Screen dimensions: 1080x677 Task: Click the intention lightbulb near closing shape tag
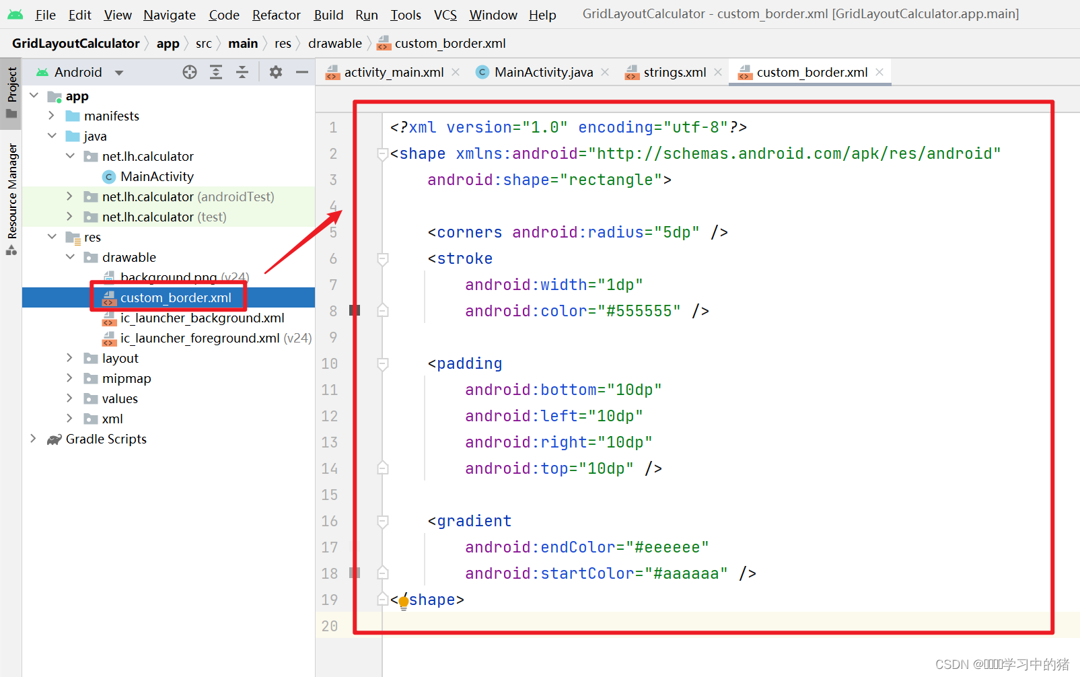click(x=404, y=603)
